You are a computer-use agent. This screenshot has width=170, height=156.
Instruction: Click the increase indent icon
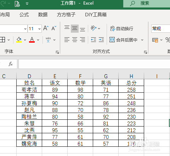tap(101, 40)
